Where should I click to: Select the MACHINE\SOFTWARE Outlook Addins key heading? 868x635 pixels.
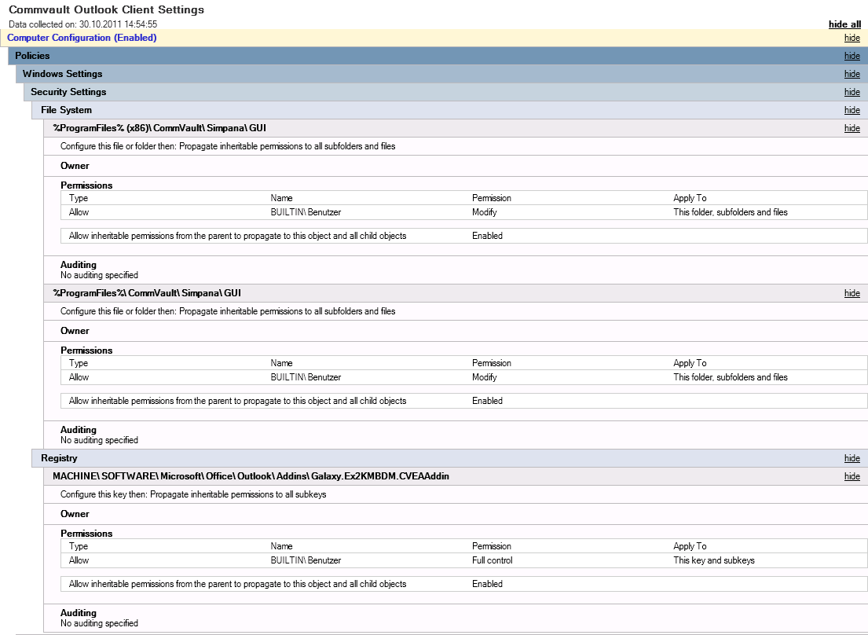[251, 477]
